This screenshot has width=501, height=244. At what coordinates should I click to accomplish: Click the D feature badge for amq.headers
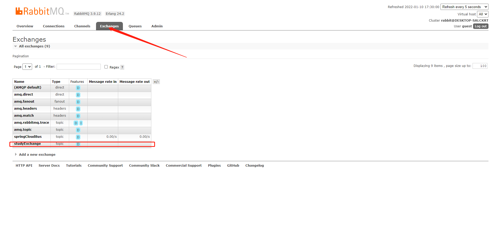pyautogui.click(x=78, y=109)
